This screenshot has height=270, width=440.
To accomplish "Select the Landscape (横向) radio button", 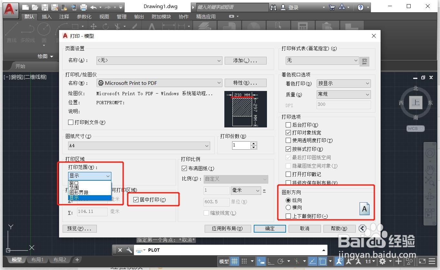I will point(288,207).
